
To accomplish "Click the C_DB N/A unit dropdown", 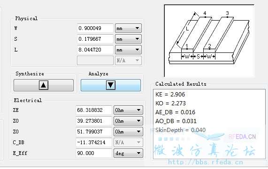I will pyautogui.click(x=128, y=142).
